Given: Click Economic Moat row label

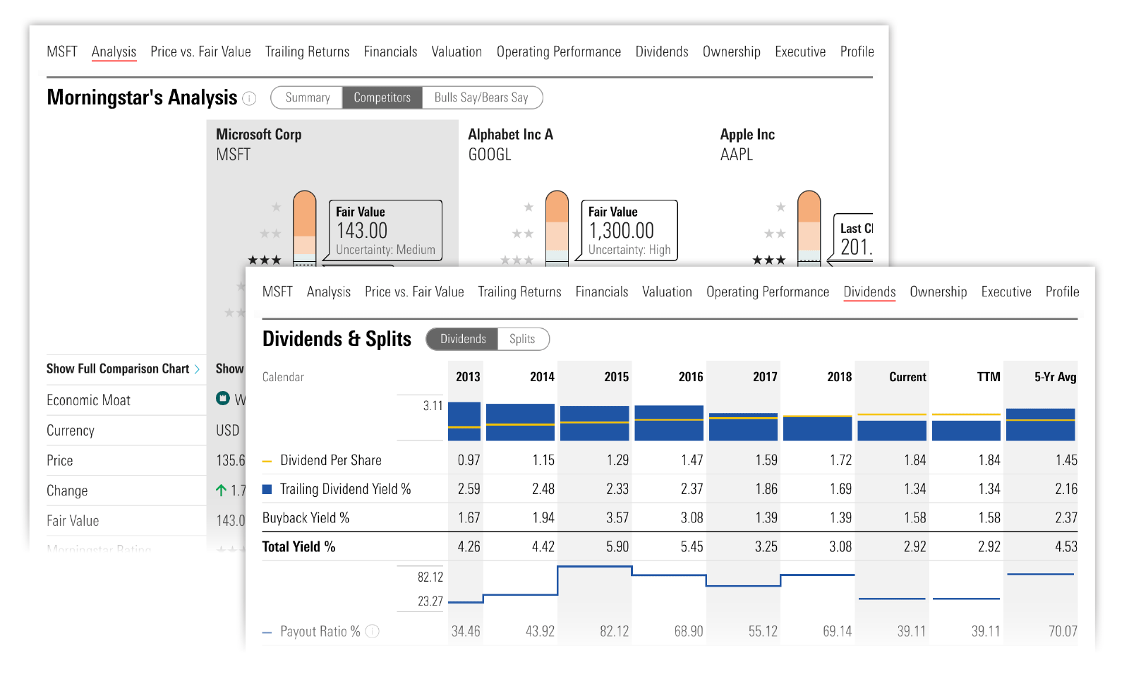Looking at the screenshot, I should [88, 400].
